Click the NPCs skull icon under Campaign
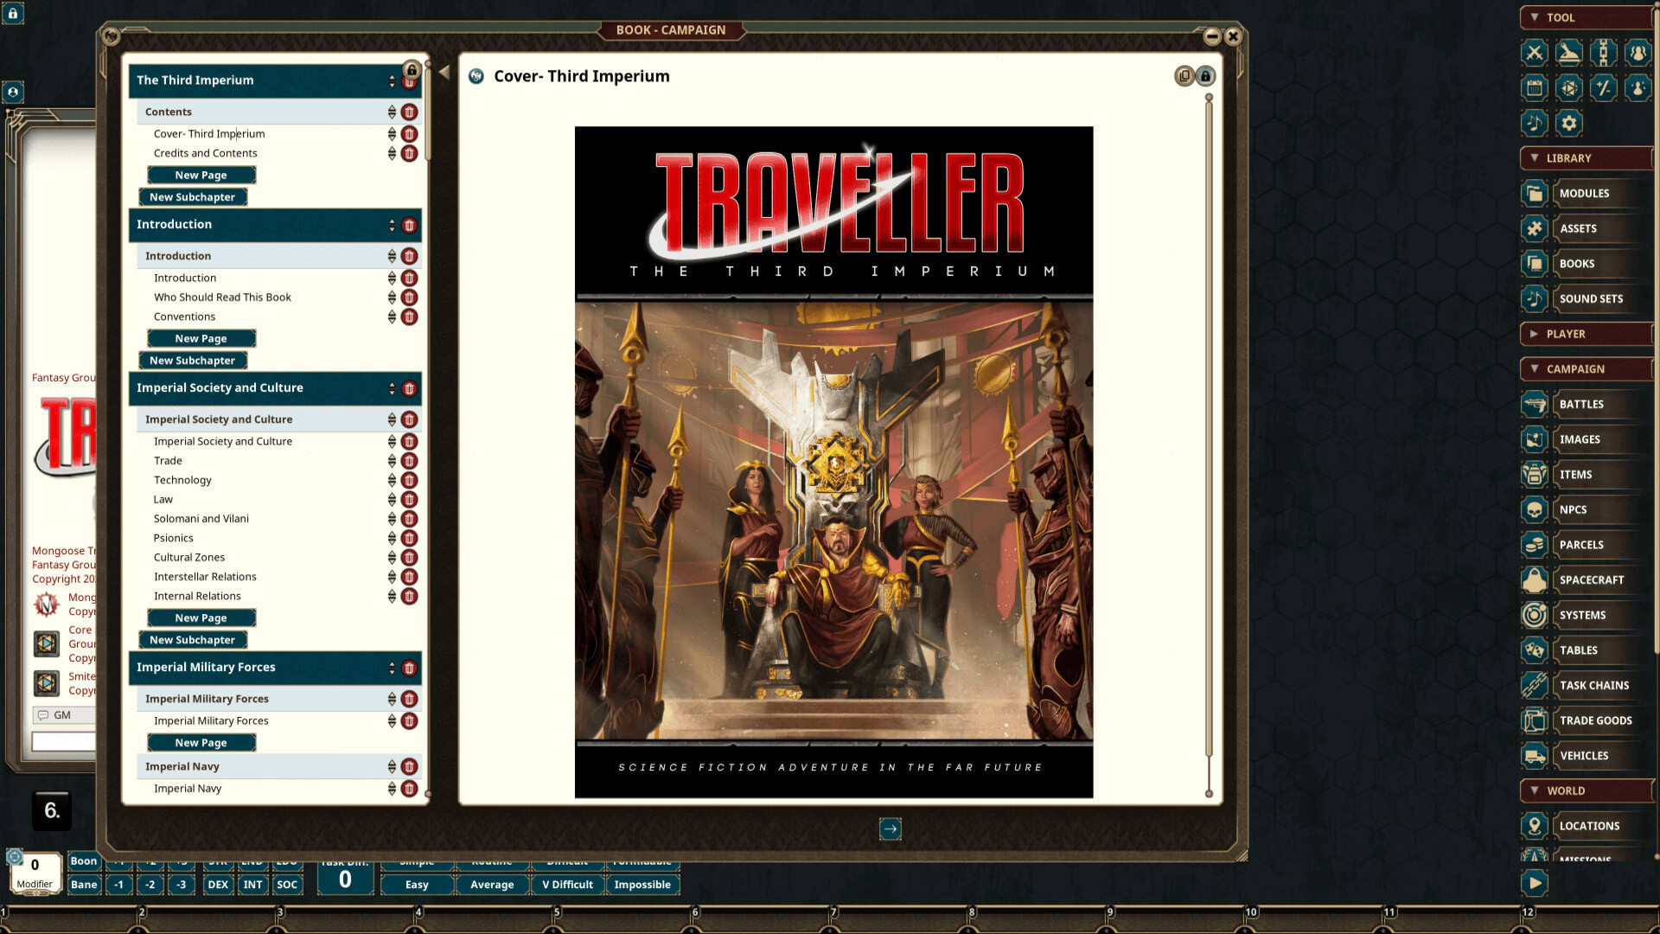Screen dimensions: 1660x934 1534,509
